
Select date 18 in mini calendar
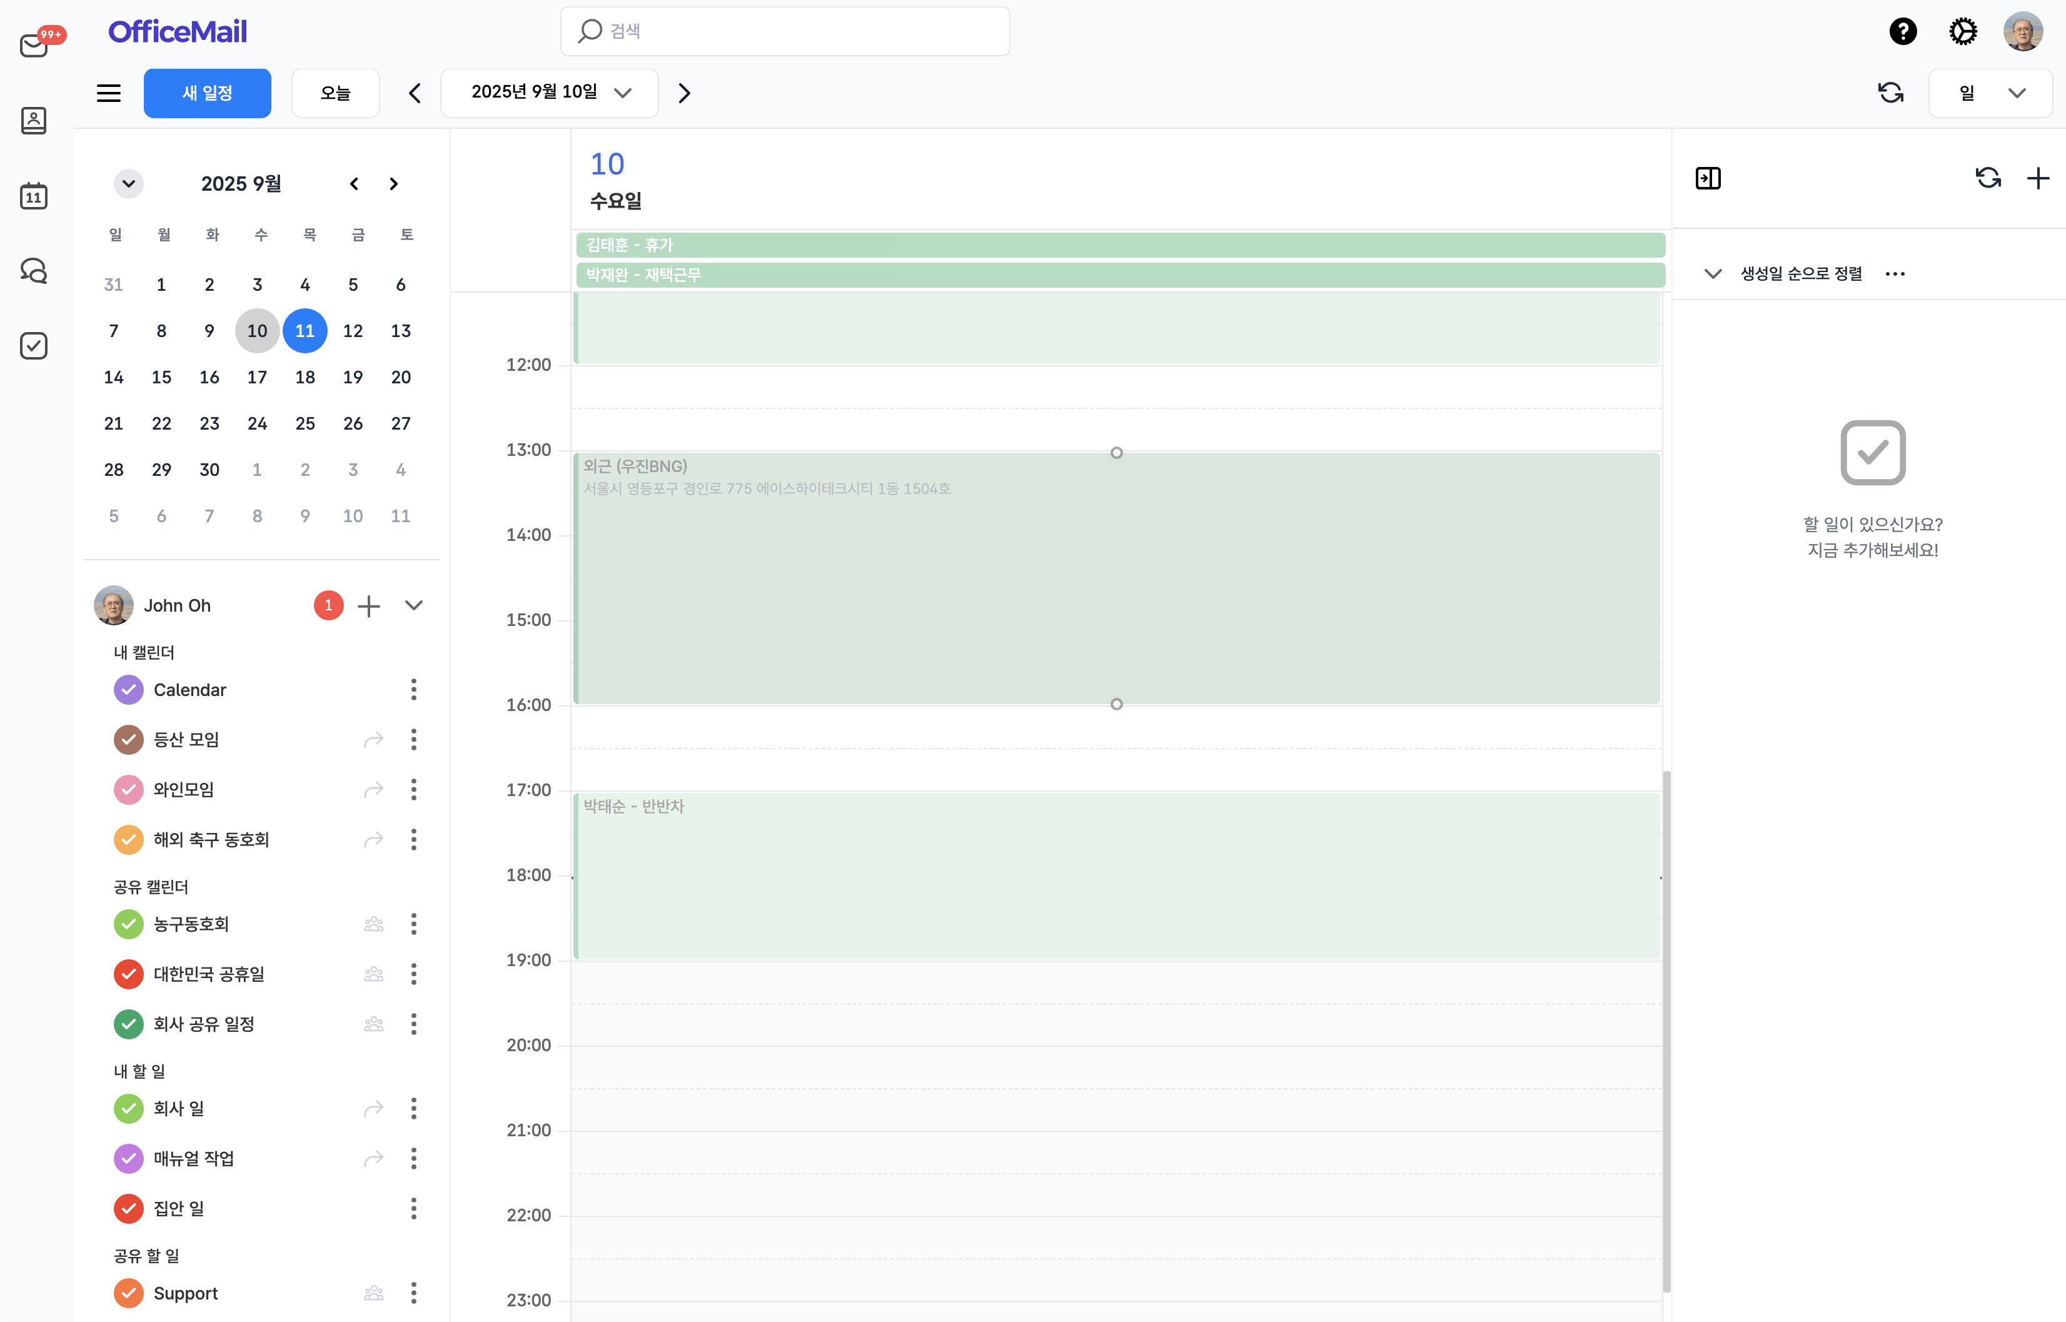305,377
